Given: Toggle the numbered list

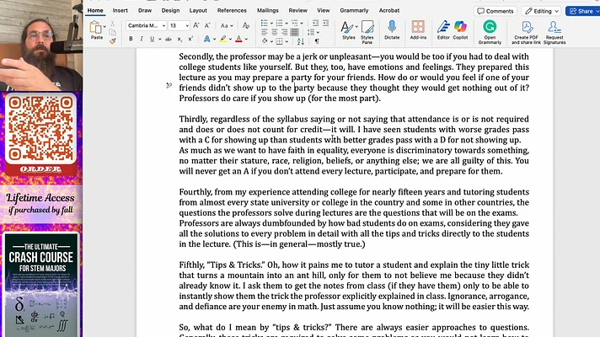Looking at the screenshot, I should tap(279, 24).
